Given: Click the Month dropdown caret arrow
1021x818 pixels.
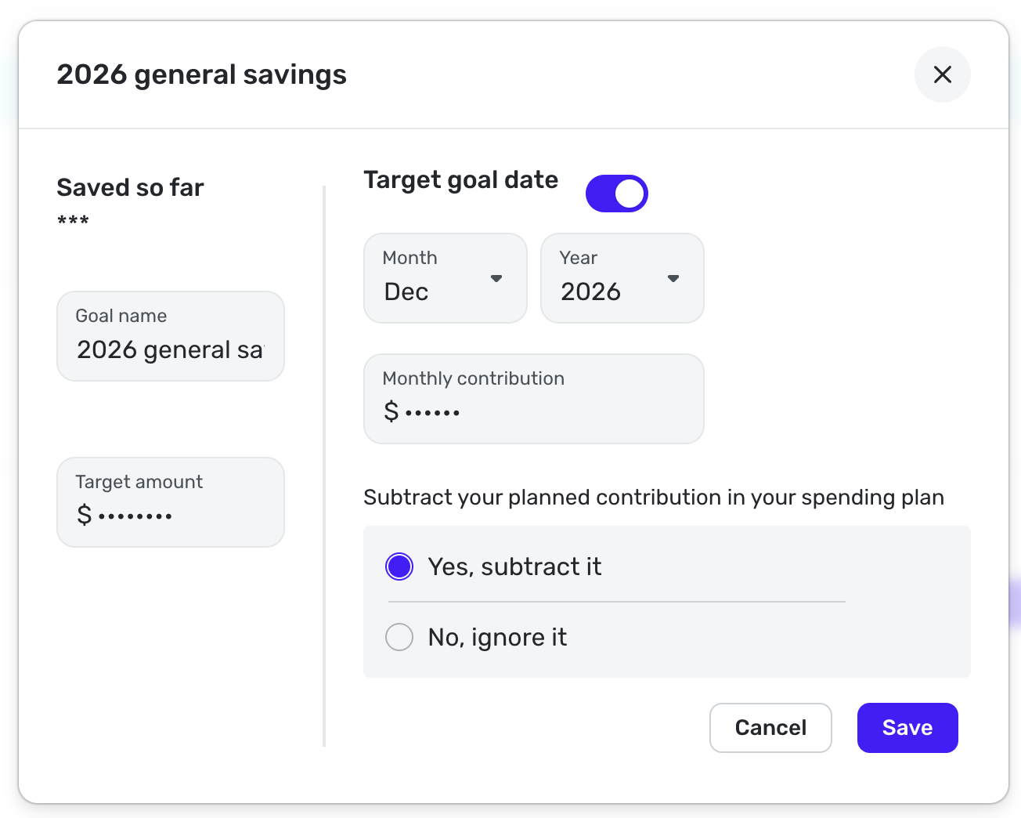Looking at the screenshot, I should click(x=496, y=278).
